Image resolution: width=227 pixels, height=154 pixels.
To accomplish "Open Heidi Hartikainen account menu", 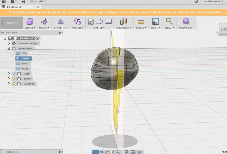I will pos(213,1).
